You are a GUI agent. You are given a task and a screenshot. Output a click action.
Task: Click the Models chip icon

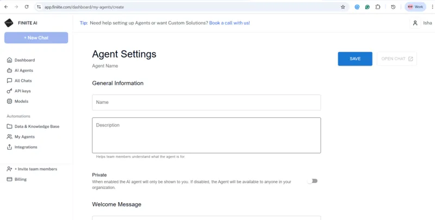(9, 101)
